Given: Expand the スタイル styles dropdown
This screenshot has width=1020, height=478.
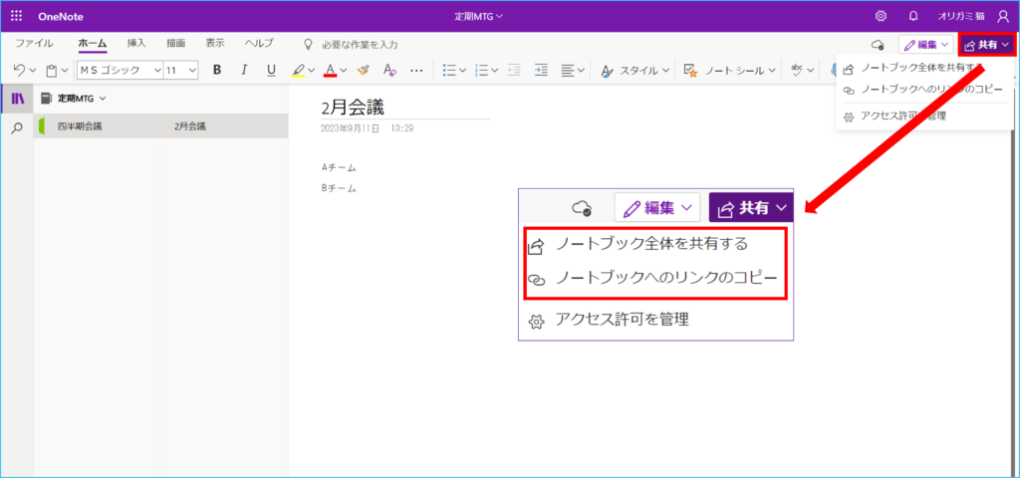Looking at the screenshot, I should click(637, 71).
